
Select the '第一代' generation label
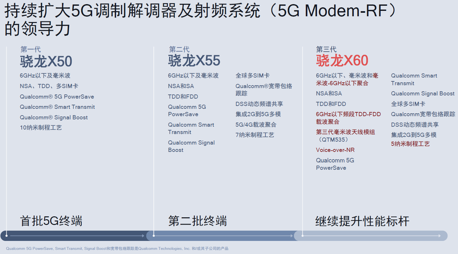point(30,49)
